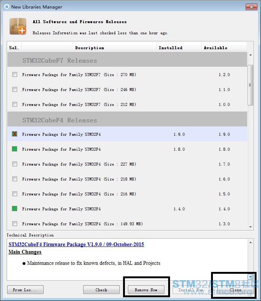Select the STM32F7 row sized 212 MB

click(x=127, y=104)
